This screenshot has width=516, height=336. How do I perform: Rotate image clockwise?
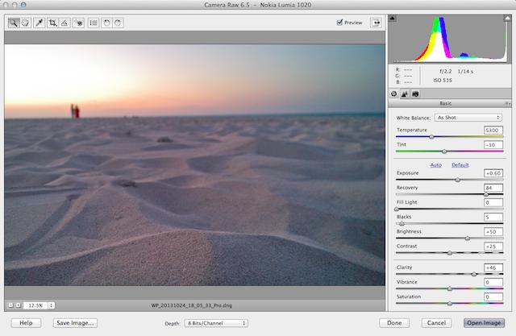point(118,23)
